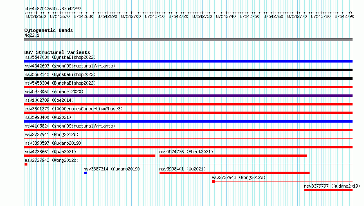Select esv2727942 (Wong2012b) label

[x=52, y=160]
